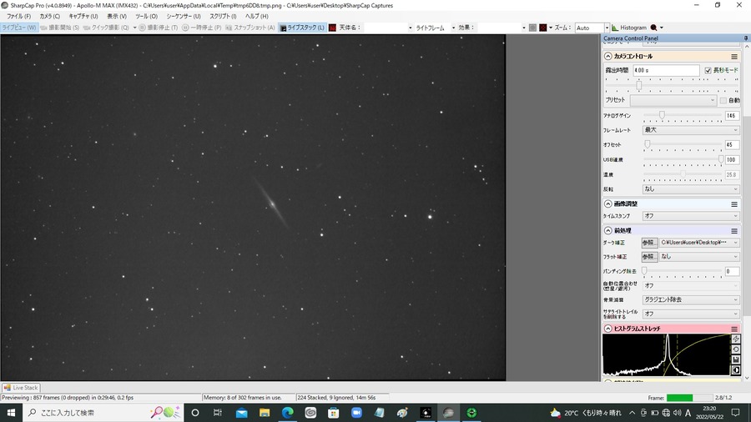Toggle the 自動 preset checkbox

[723, 100]
